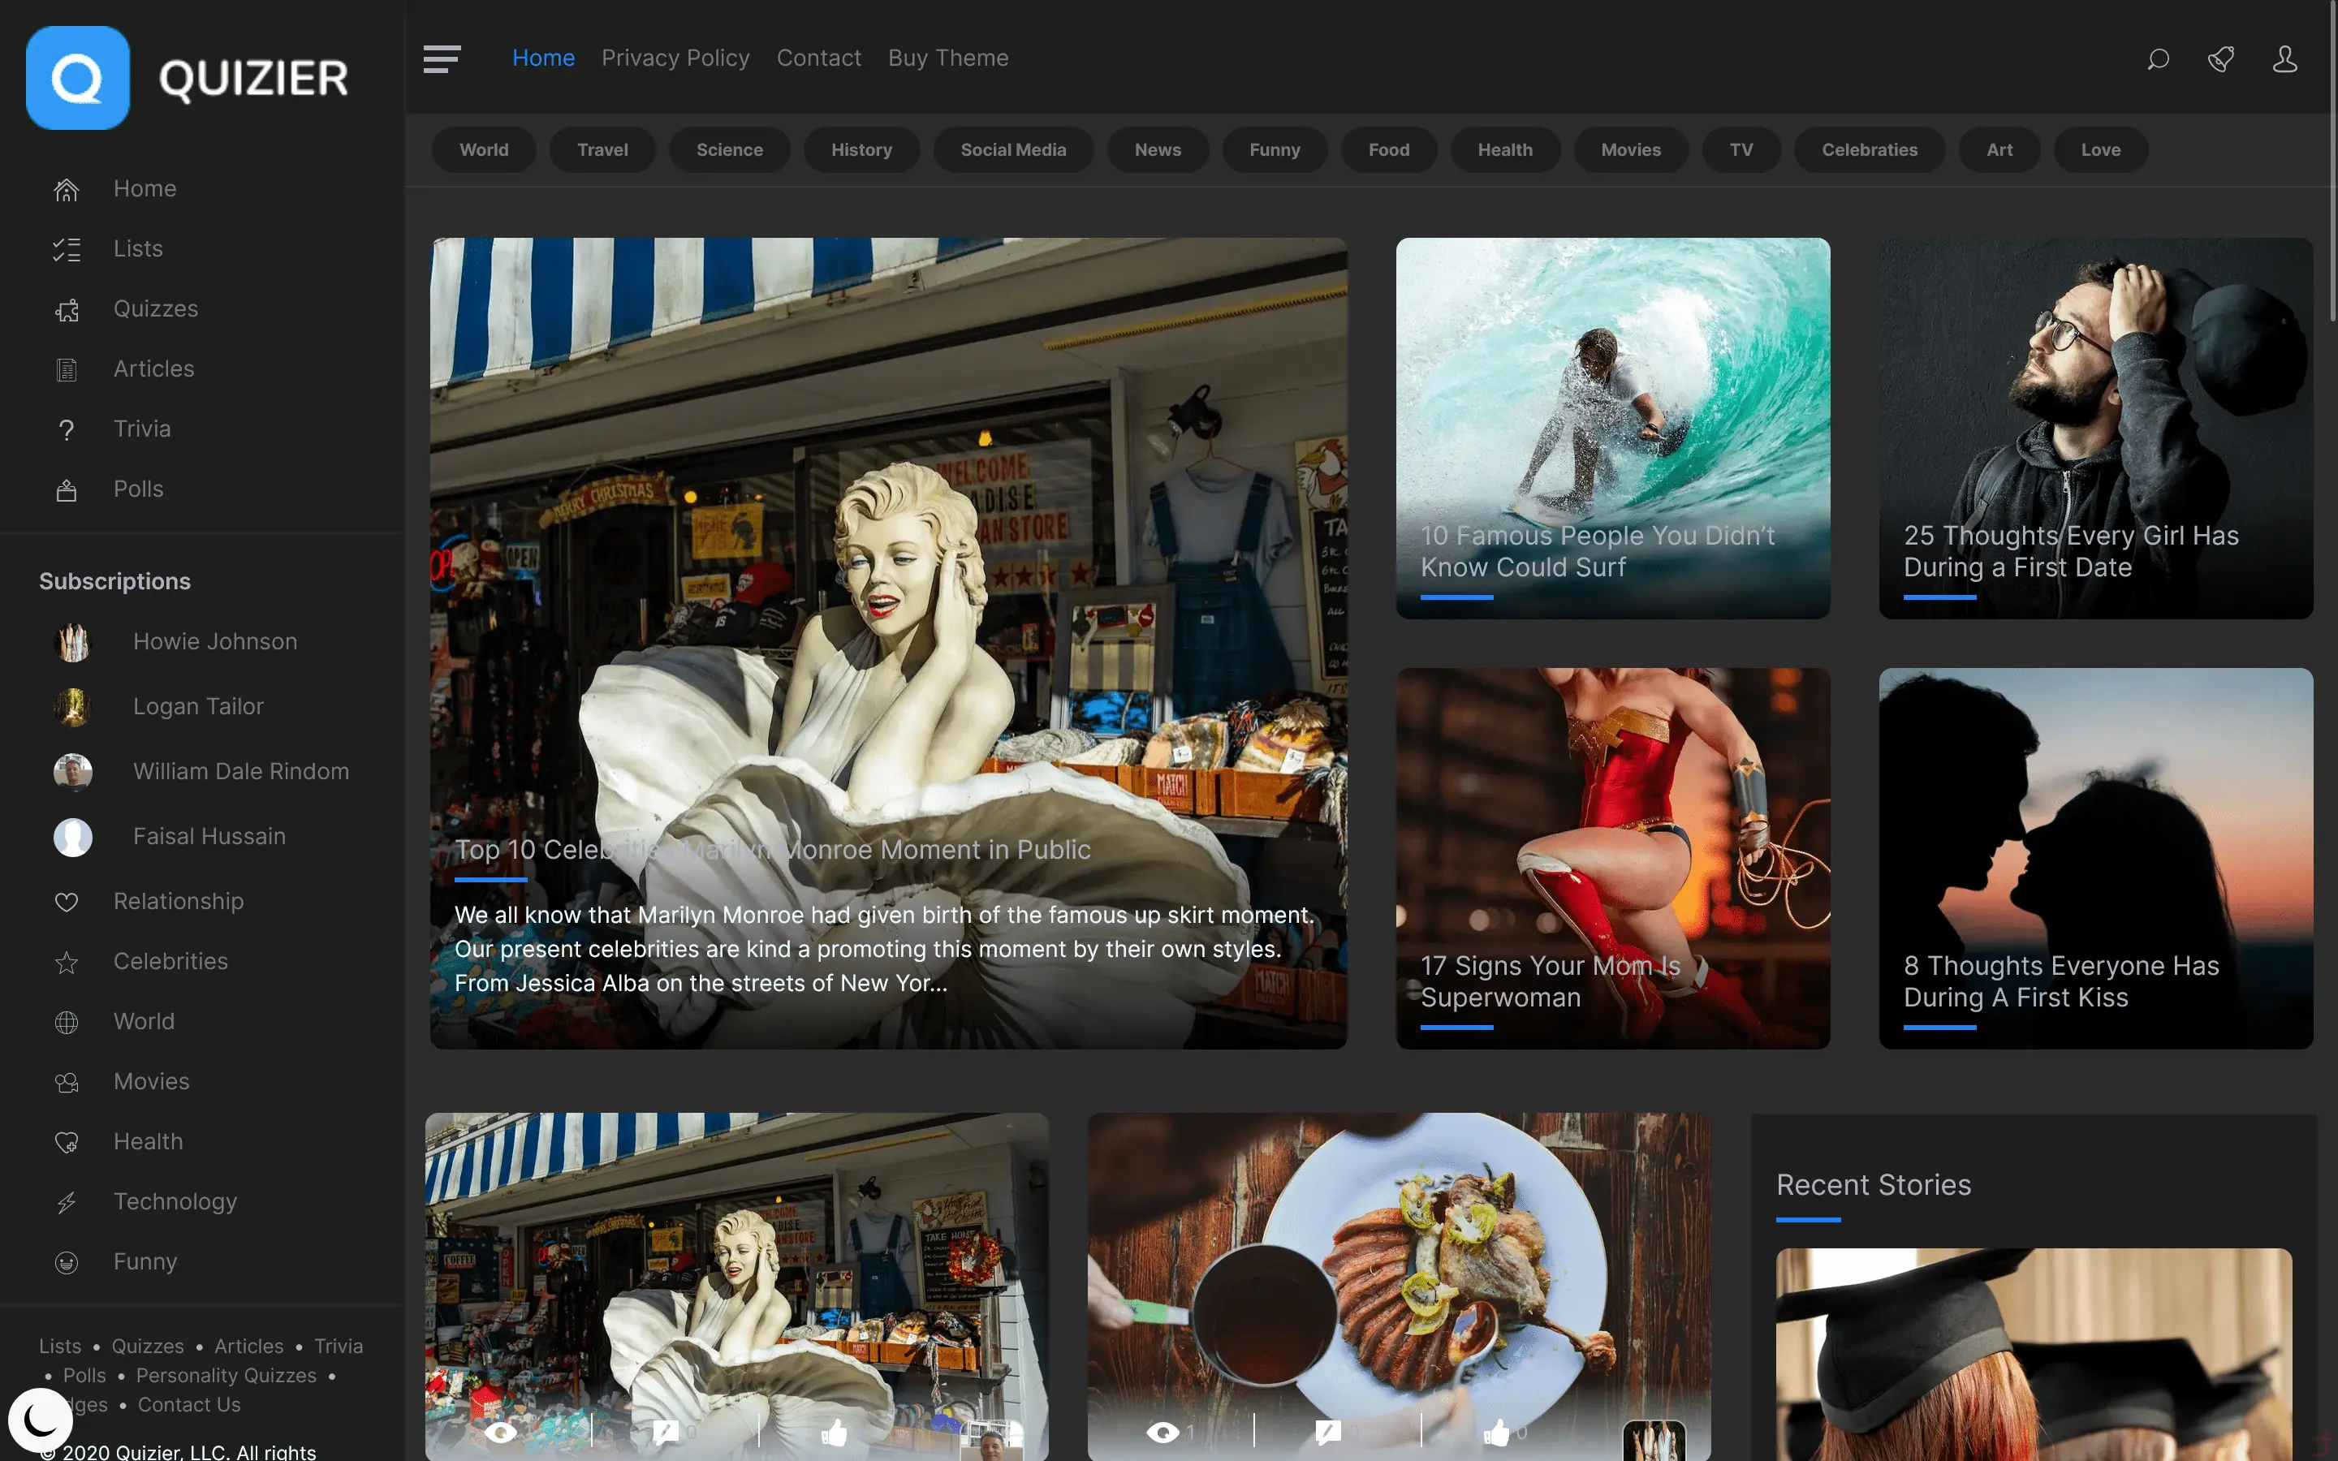Viewport: 2338px width, 1461px height.
Task: Click the thumbs up on Marilyn card
Action: tap(834, 1432)
